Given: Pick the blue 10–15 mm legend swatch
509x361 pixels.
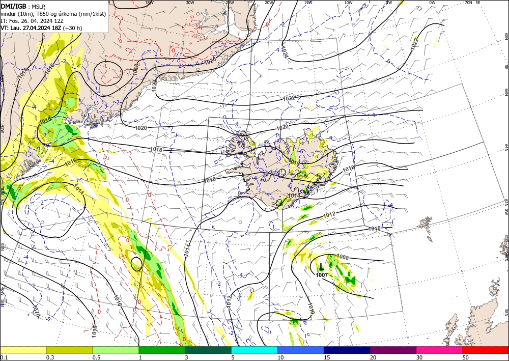Looking at the screenshot, I should pos(301,350).
